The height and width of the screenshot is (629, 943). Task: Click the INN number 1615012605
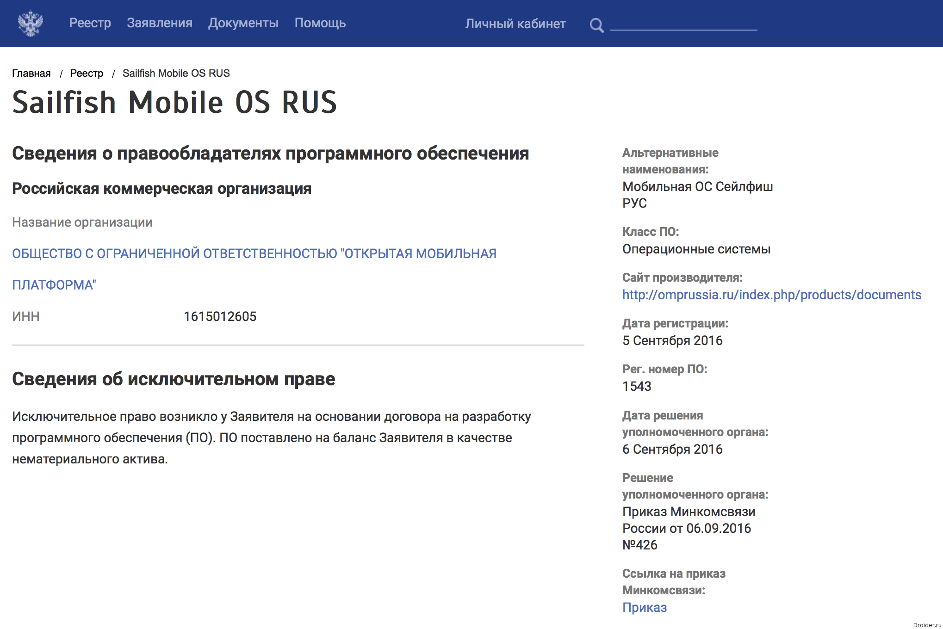tap(220, 316)
